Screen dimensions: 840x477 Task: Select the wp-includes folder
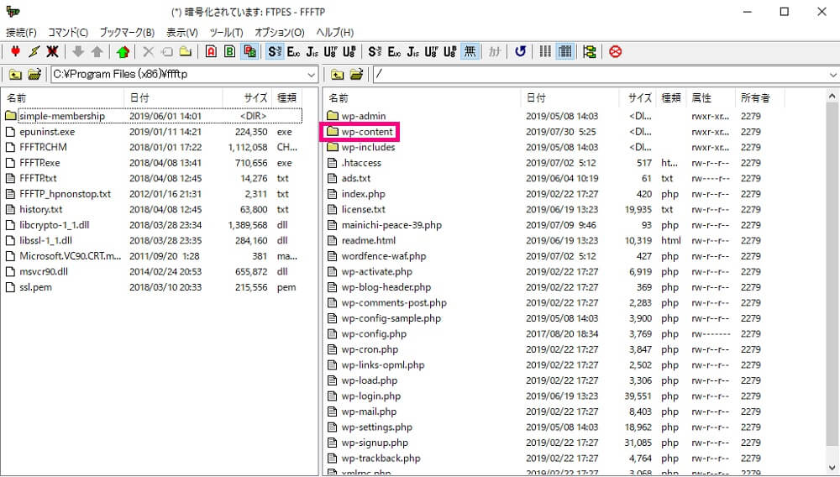pos(368,147)
